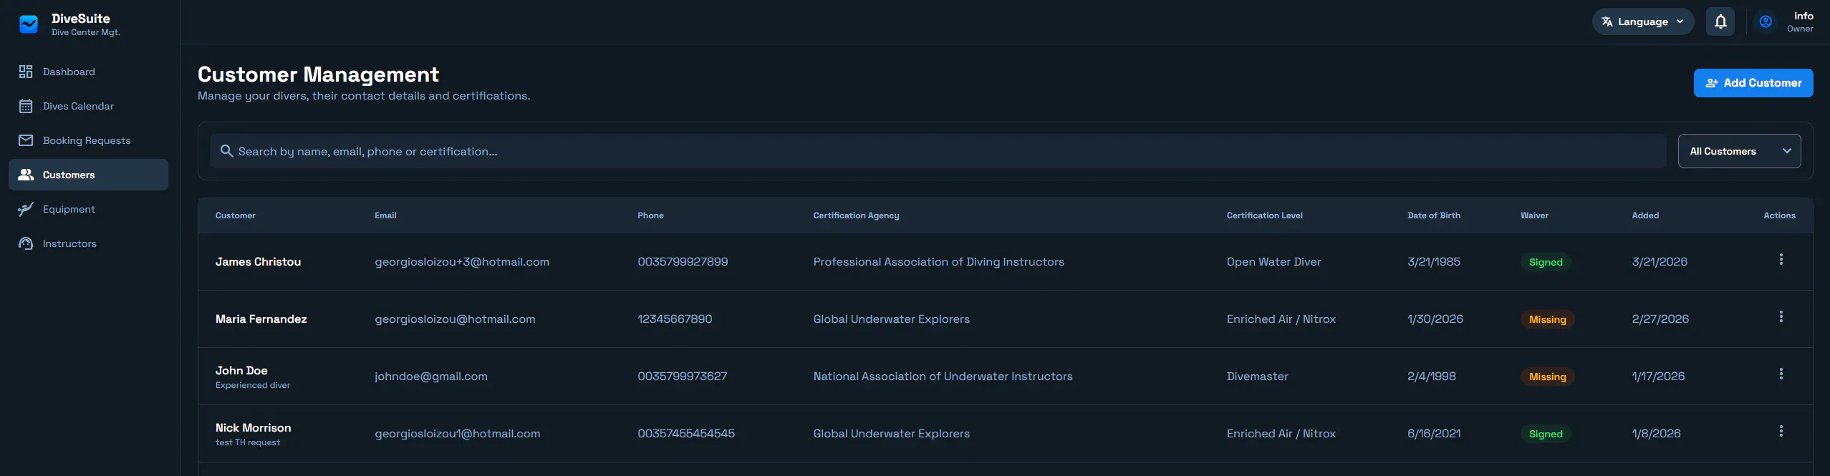Image resolution: width=1830 pixels, height=476 pixels.
Task: Open actions menu for Nick Morrison
Action: [1781, 431]
